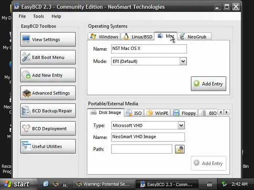Open the Windows start menu

(x=18, y=184)
